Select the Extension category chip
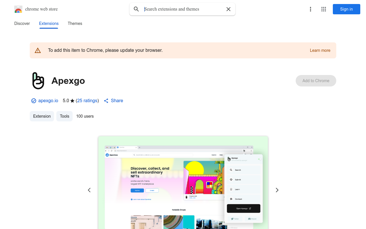This screenshot has height=229, width=366. pyautogui.click(x=42, y=116)
